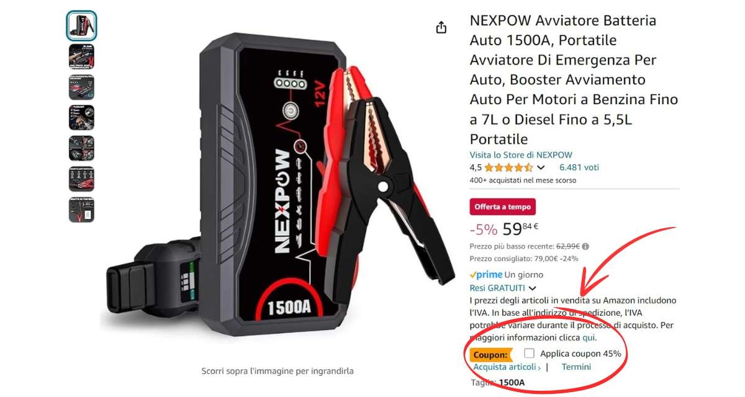Screen dimensions: 745x397
Task: Expand the rating dropdown chevron beside stars
Action: tap(541, 167)
